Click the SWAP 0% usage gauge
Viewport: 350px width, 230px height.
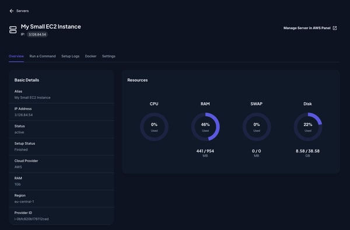click(257, 127)
